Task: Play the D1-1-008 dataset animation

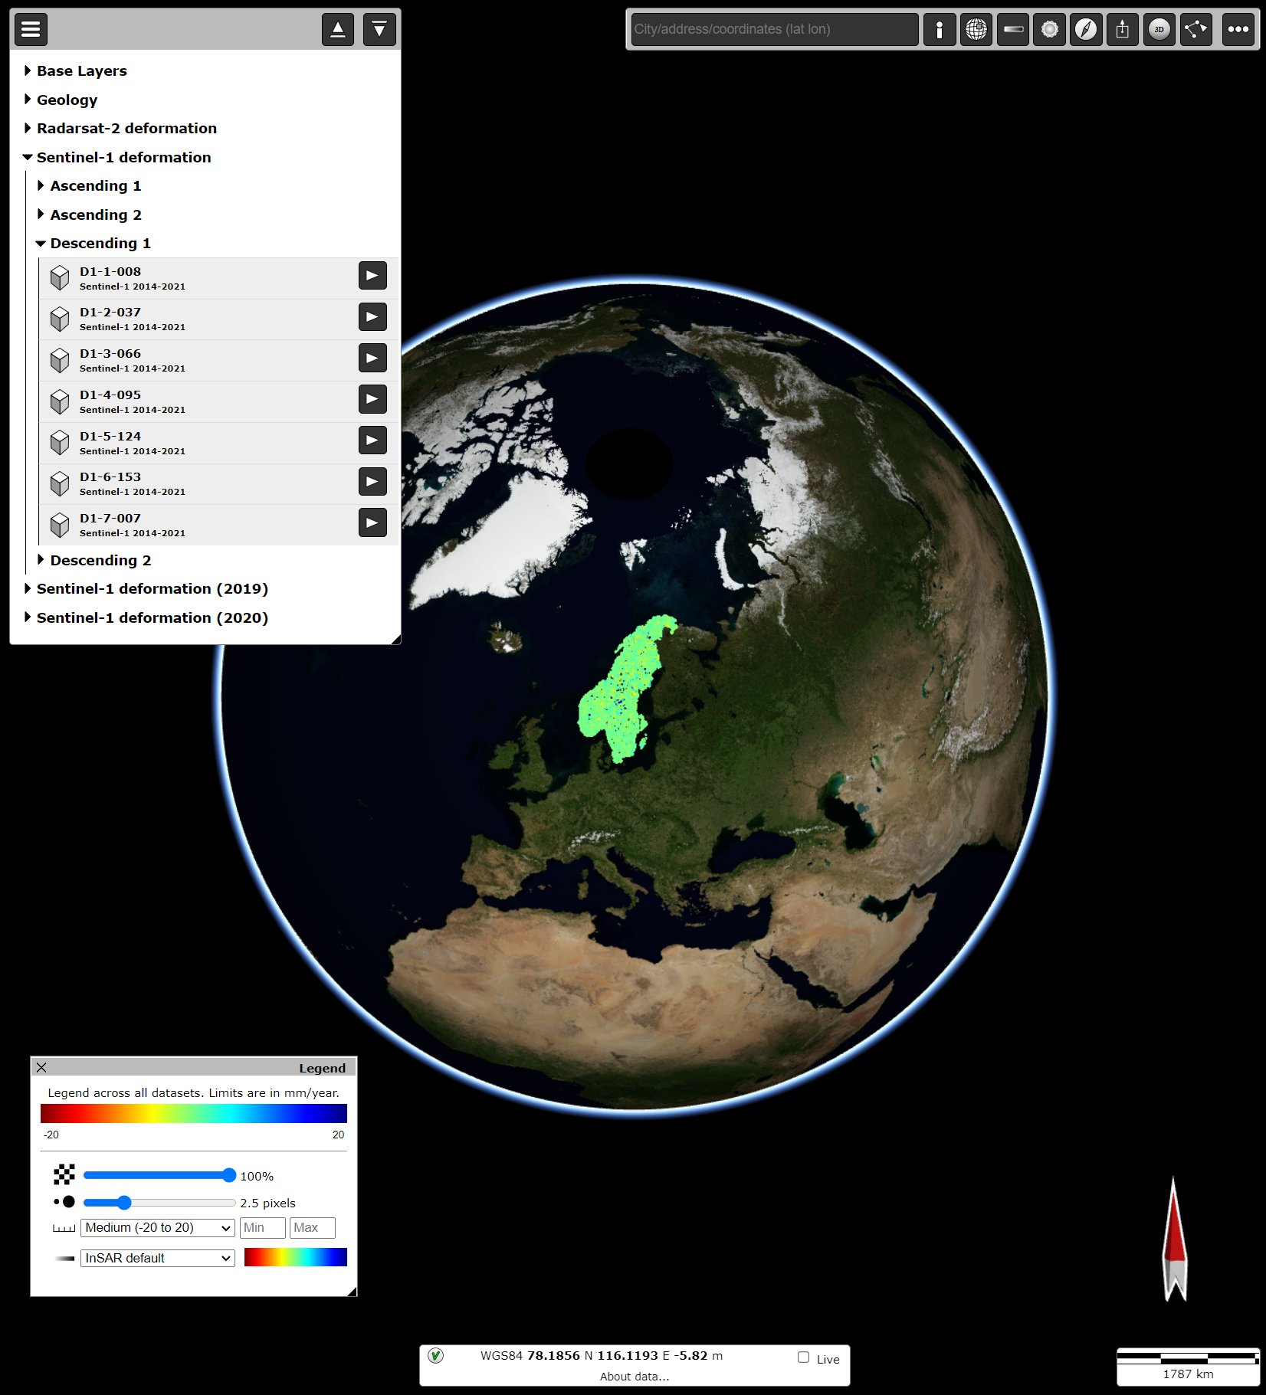Action: click(x=372, y=276)
